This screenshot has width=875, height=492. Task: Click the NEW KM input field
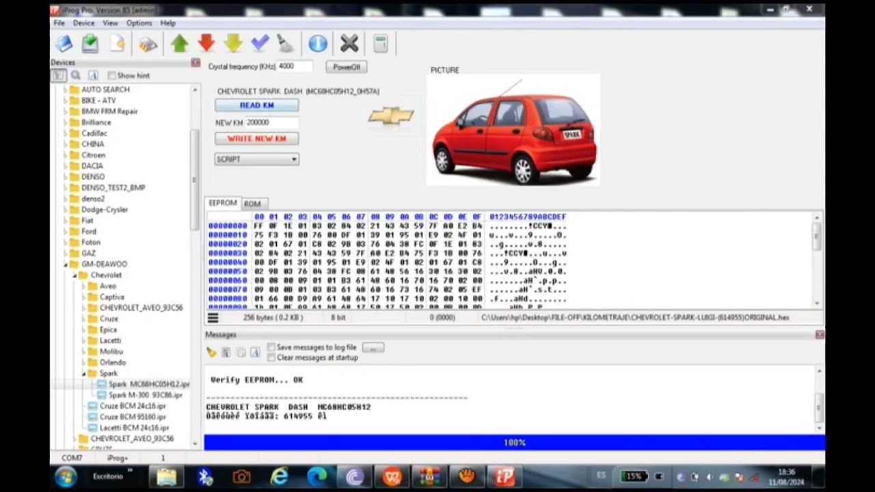coord(271,122)
